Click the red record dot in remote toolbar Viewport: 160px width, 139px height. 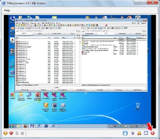(x=106, y=25)
